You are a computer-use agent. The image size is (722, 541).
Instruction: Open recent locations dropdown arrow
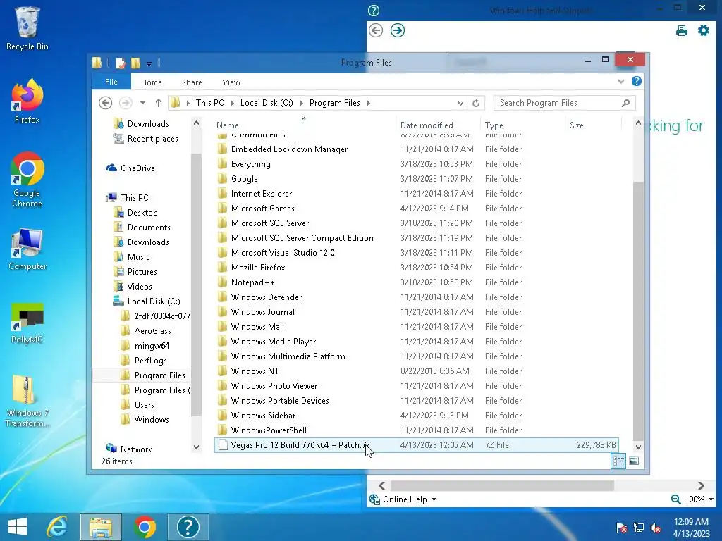pyautogui.click(x=142, y=103)
